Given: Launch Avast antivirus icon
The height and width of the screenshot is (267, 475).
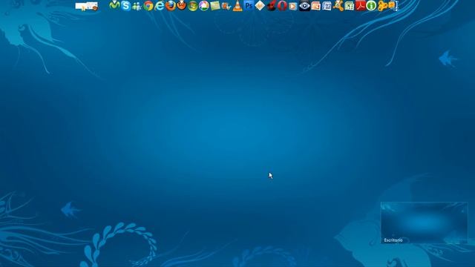Looking at the screenshot, I should click(338, 5).
